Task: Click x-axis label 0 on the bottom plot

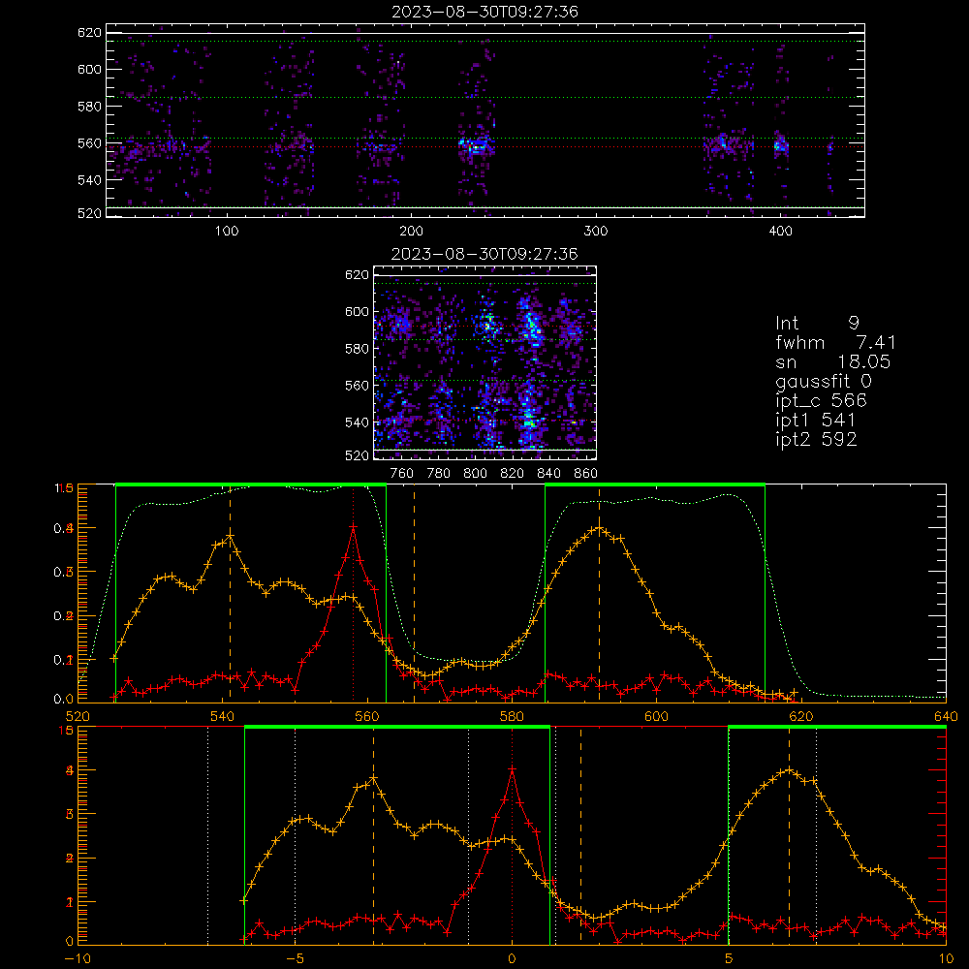Action: coord(512,959)
